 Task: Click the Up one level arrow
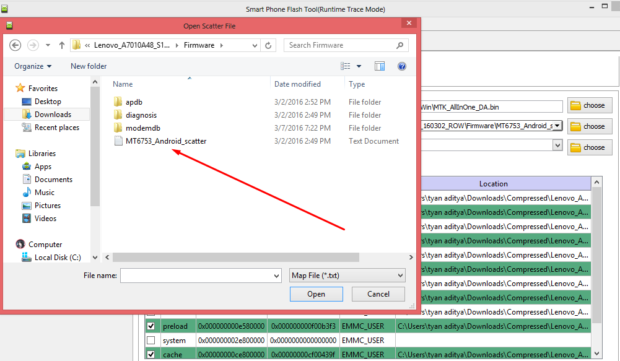click(x=62, y=45)
